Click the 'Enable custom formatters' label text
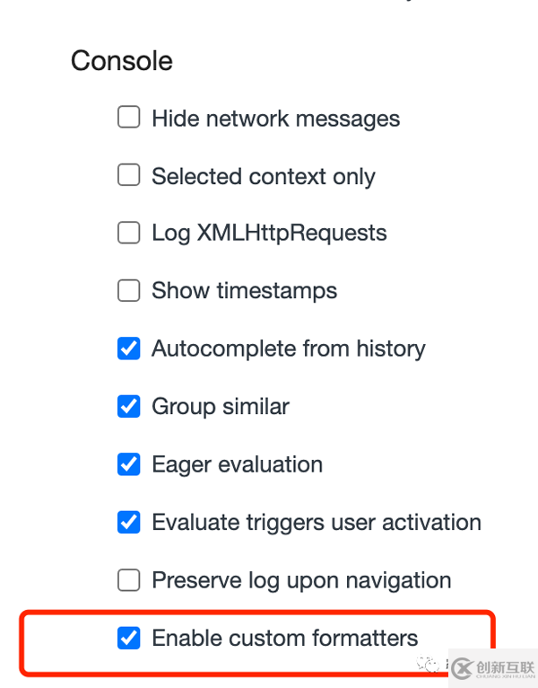 (285, 638)
